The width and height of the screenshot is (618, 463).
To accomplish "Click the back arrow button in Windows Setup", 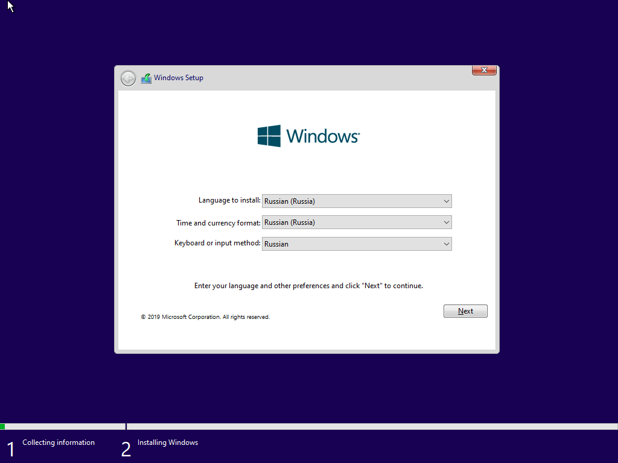I will tap(128, 78).
